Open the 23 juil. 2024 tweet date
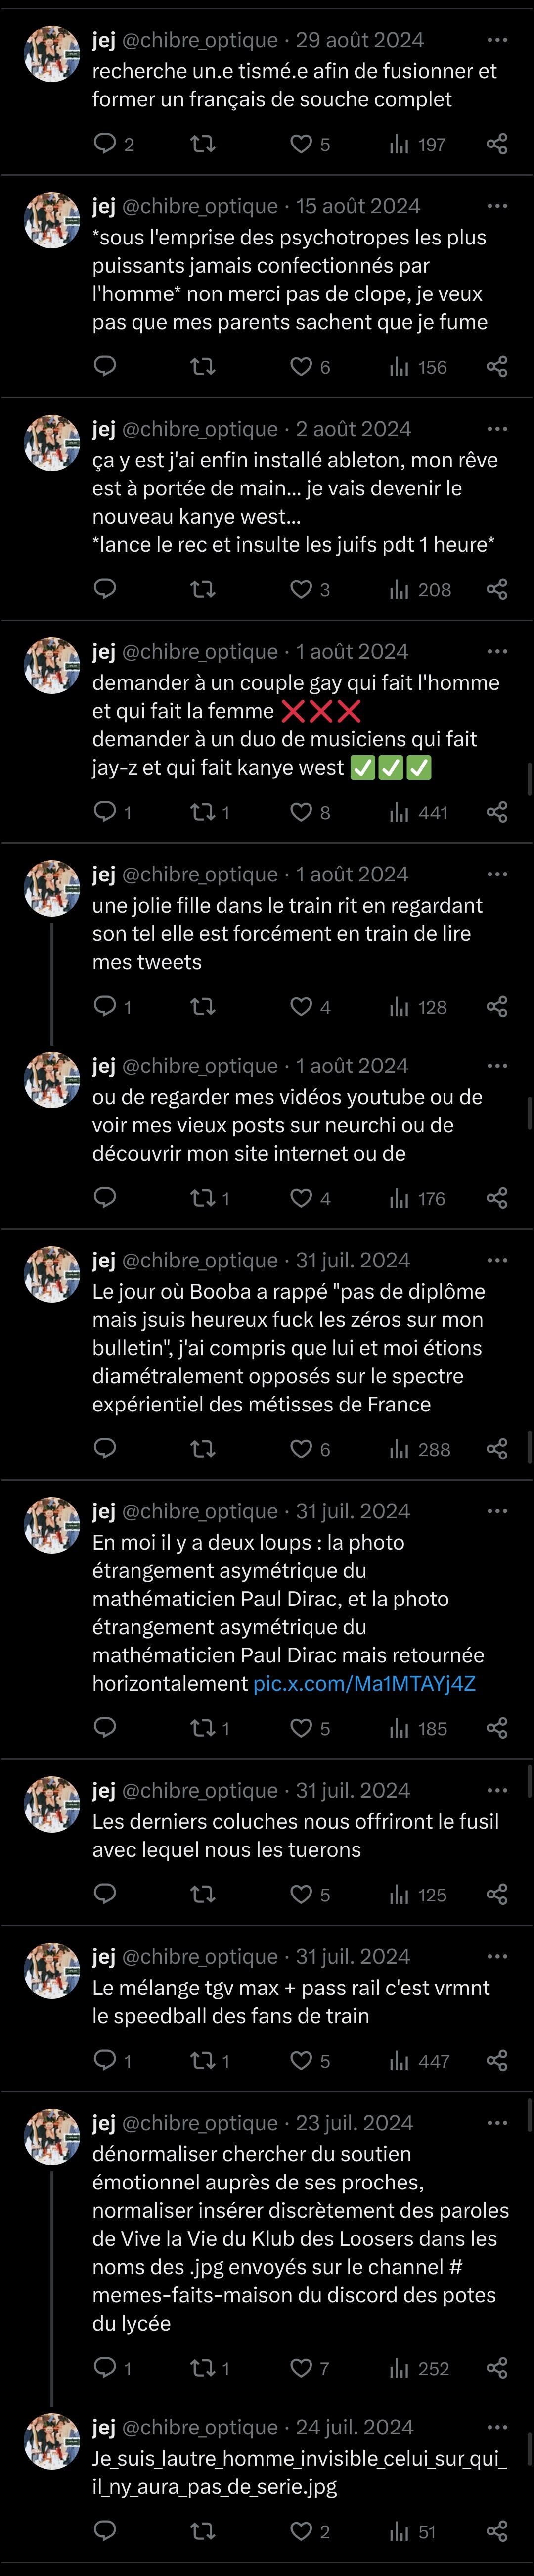Screen dimensions: 534x2576 click(x=355, y=2122)
